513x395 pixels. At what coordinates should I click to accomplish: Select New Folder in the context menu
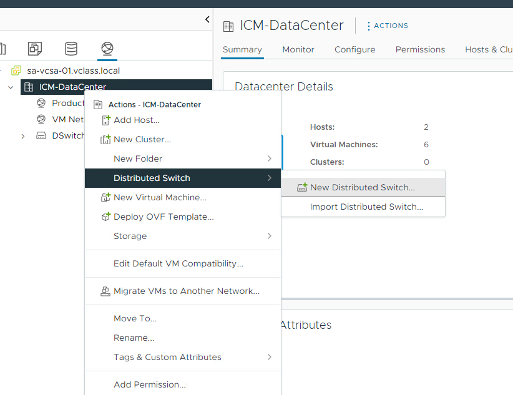click(x=183, y=158)
